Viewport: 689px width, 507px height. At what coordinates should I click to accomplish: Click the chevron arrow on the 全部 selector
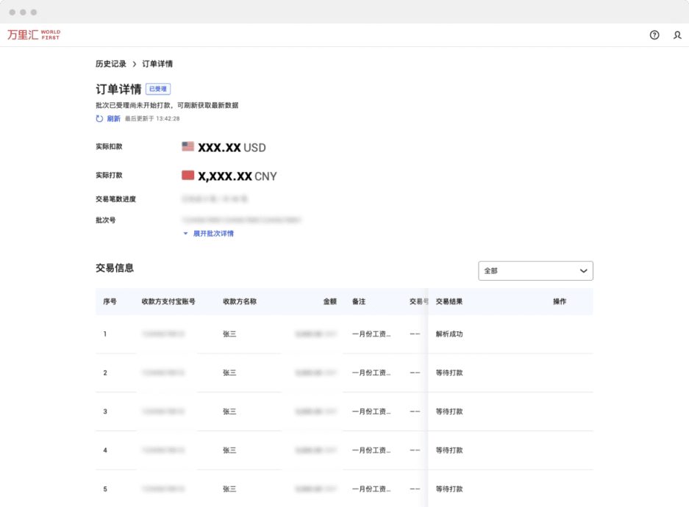click(x=583, y=270)
